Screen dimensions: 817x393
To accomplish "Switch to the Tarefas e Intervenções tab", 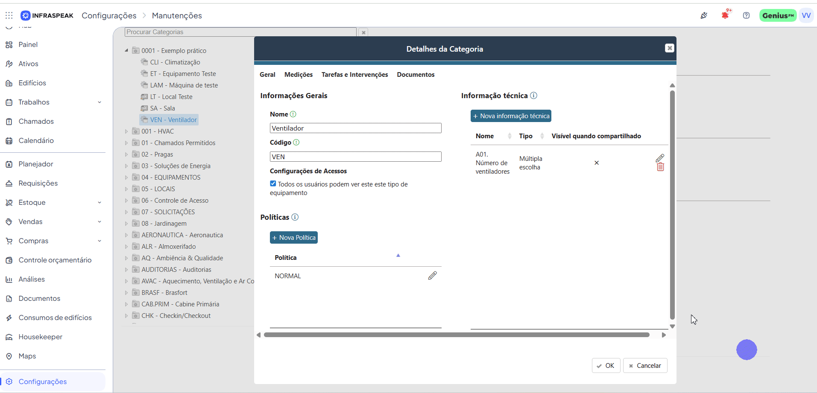I will 354,75.
